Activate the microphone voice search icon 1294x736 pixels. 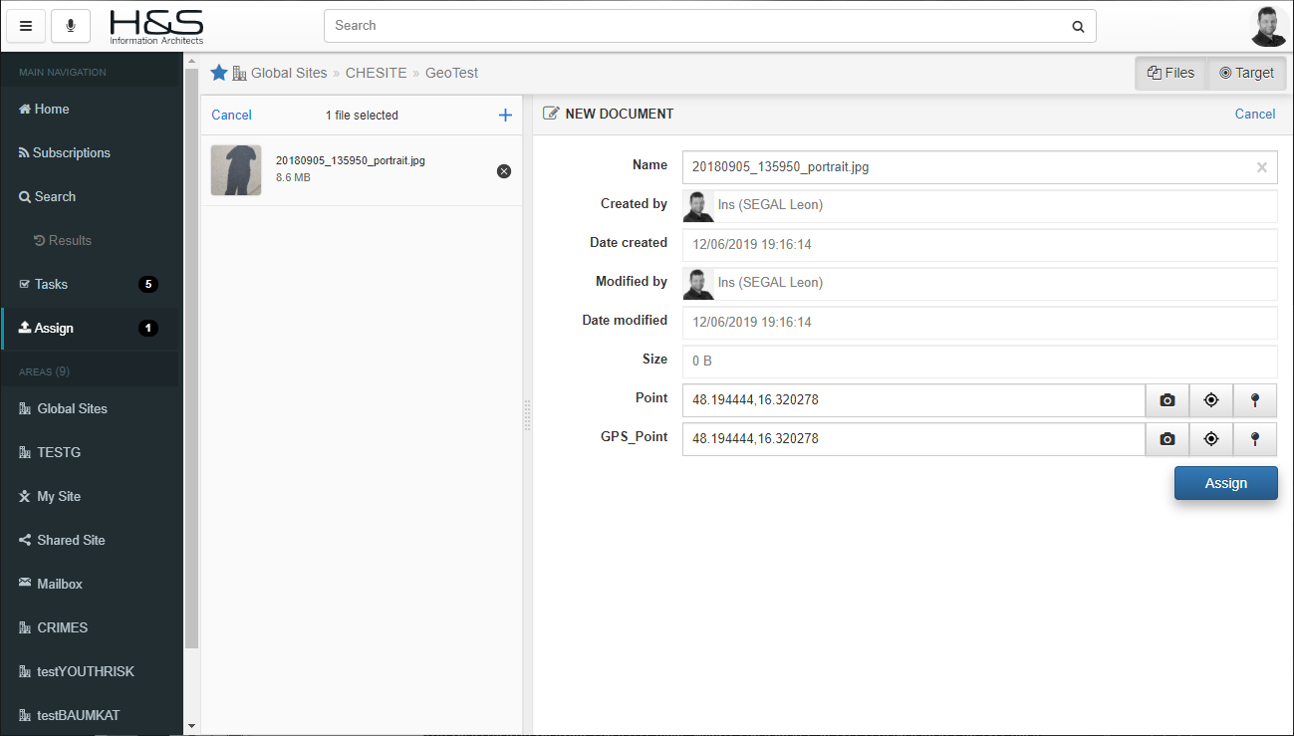tap(71, 26)
